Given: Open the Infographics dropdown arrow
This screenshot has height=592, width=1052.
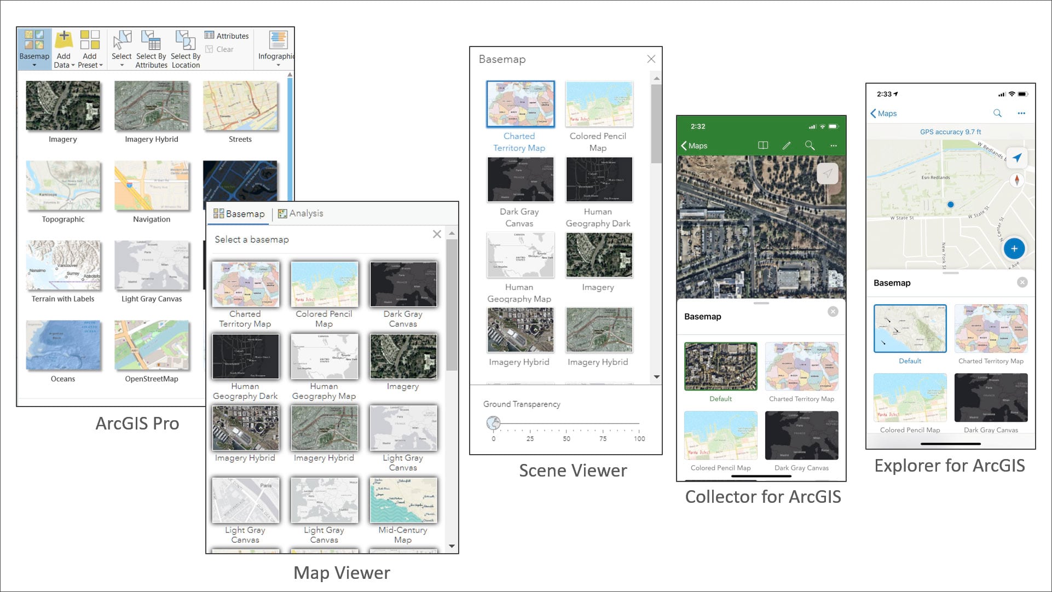Looking at the screenshot, I should [278, 65].
